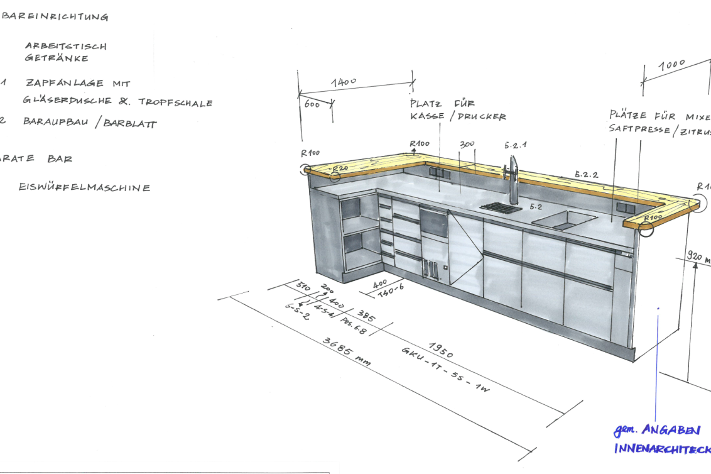711x474 pixels.
Task: Click the 5.2.2 position label
Action: coord(586,174)
